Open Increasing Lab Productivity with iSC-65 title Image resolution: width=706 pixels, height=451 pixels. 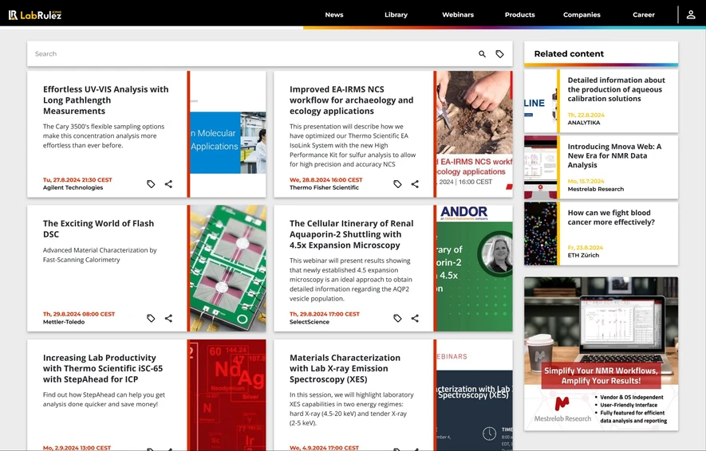103,368
